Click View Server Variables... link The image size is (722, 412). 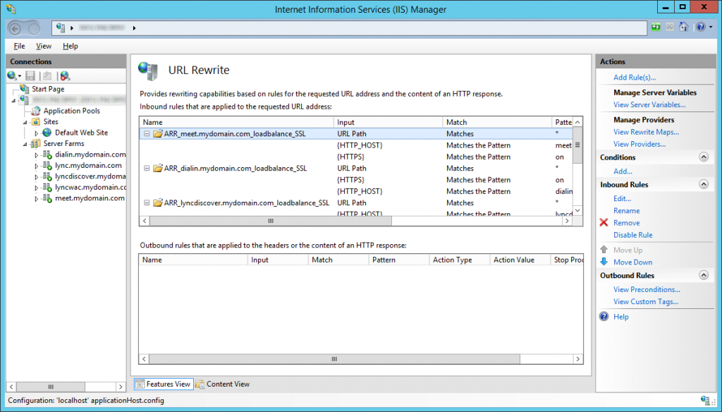click(649, 105)
